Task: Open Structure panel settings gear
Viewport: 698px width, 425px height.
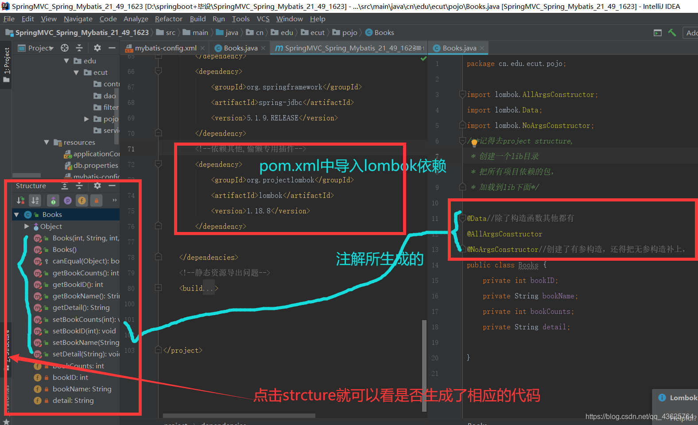Action: [x=97, y=186]
